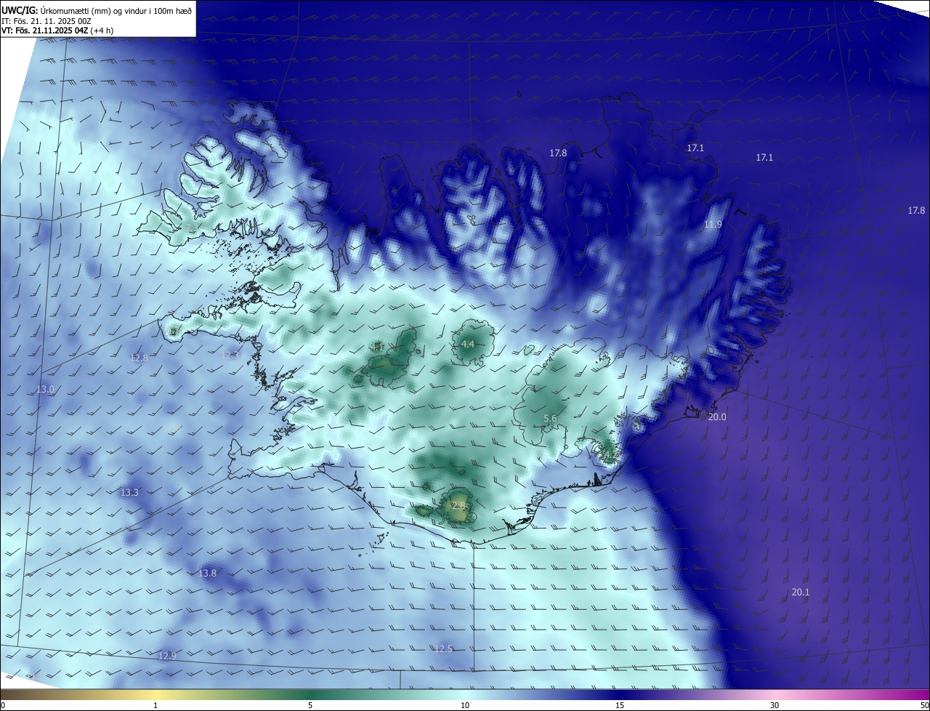Click the 4.4 glacier value
Screen dimensions: 930x711
point(468,344)
